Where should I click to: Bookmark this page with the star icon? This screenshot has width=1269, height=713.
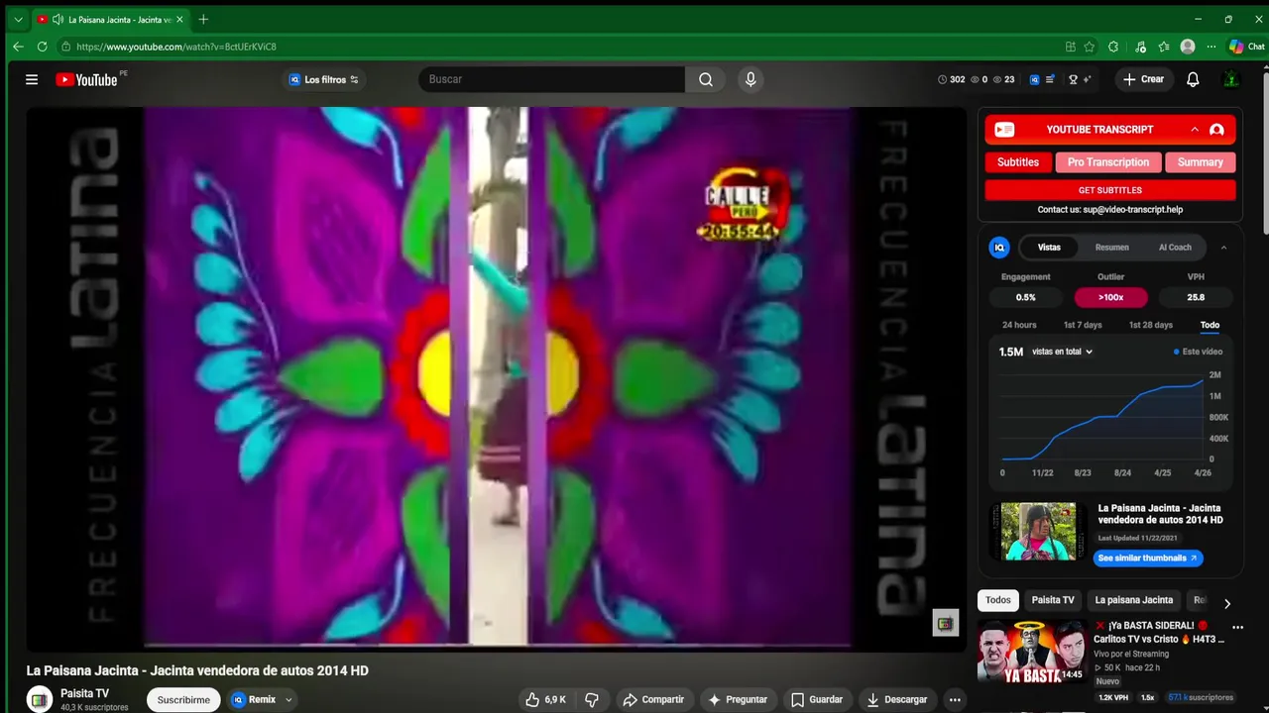point(1090,47)
